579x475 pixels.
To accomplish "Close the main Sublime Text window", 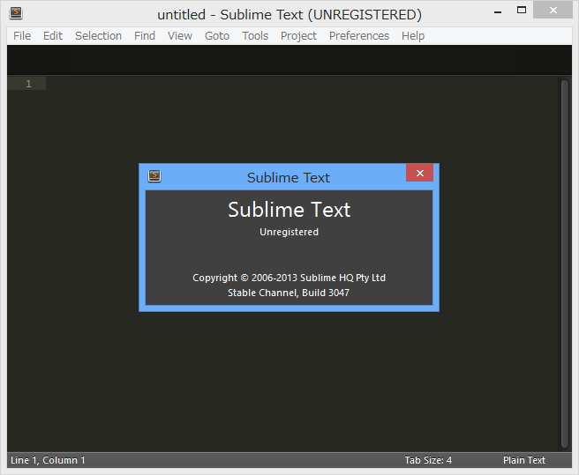I will pos(553,11).
